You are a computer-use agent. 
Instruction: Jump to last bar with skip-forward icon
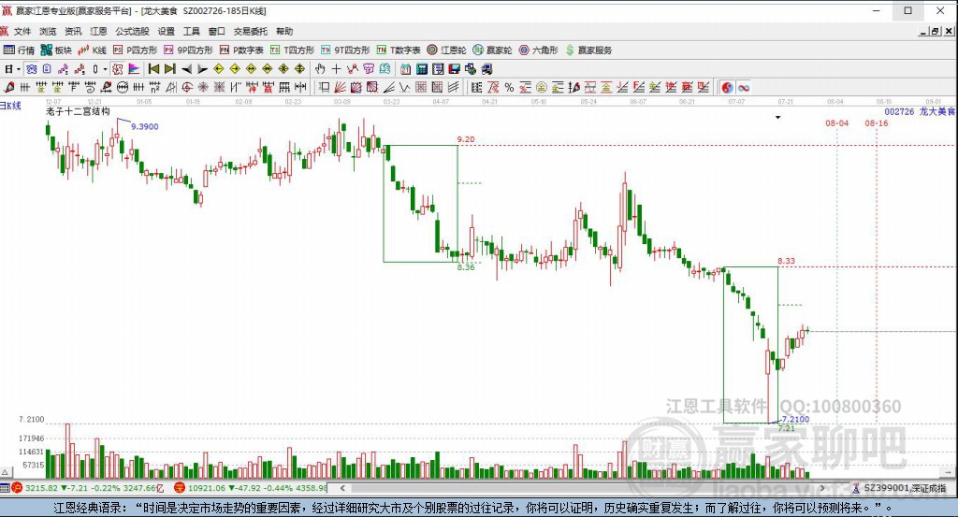pos(170,69)
